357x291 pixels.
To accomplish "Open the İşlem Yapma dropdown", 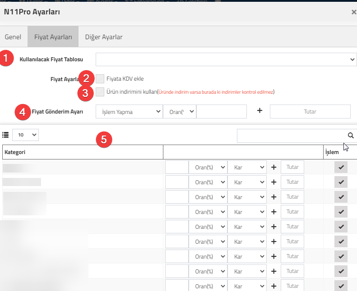I will click(129, 112).
